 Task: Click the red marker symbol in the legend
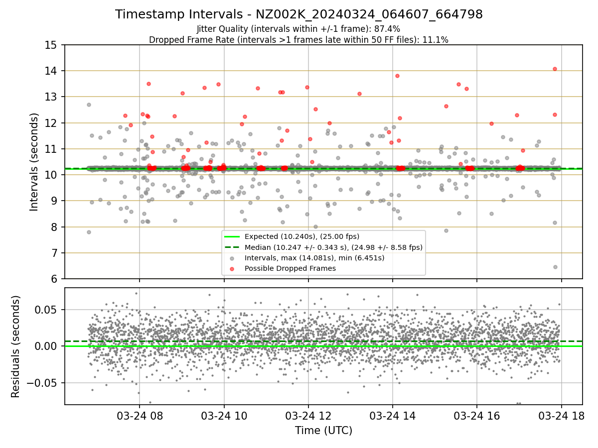click(x=232, y=268)
